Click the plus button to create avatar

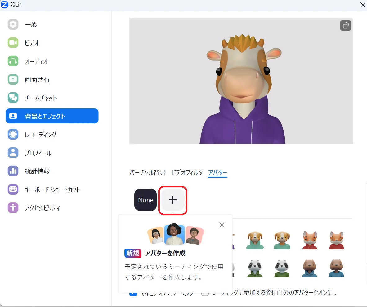click(173, 200)
